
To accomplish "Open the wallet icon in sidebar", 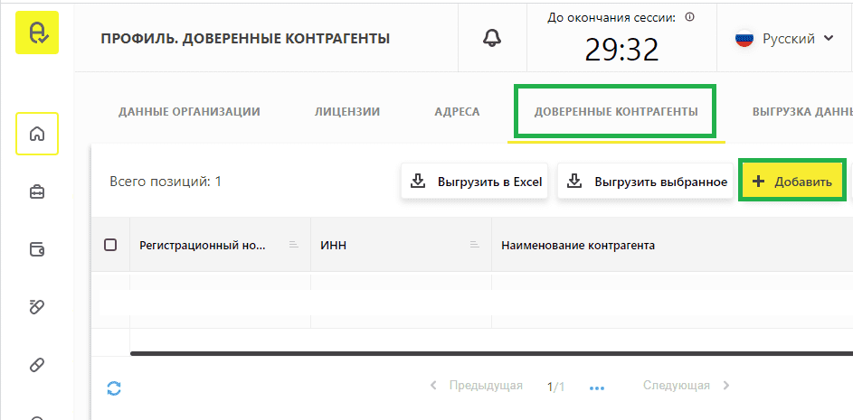I will (x=37, y=249).
